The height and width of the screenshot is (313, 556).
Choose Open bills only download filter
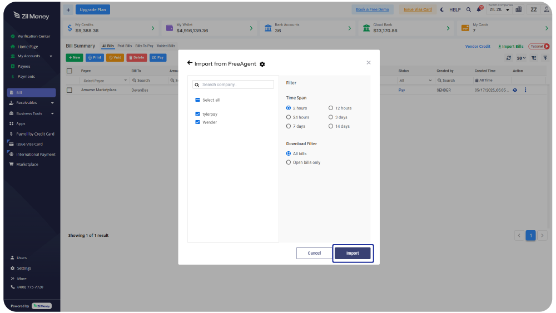click(x=288, y=162)
